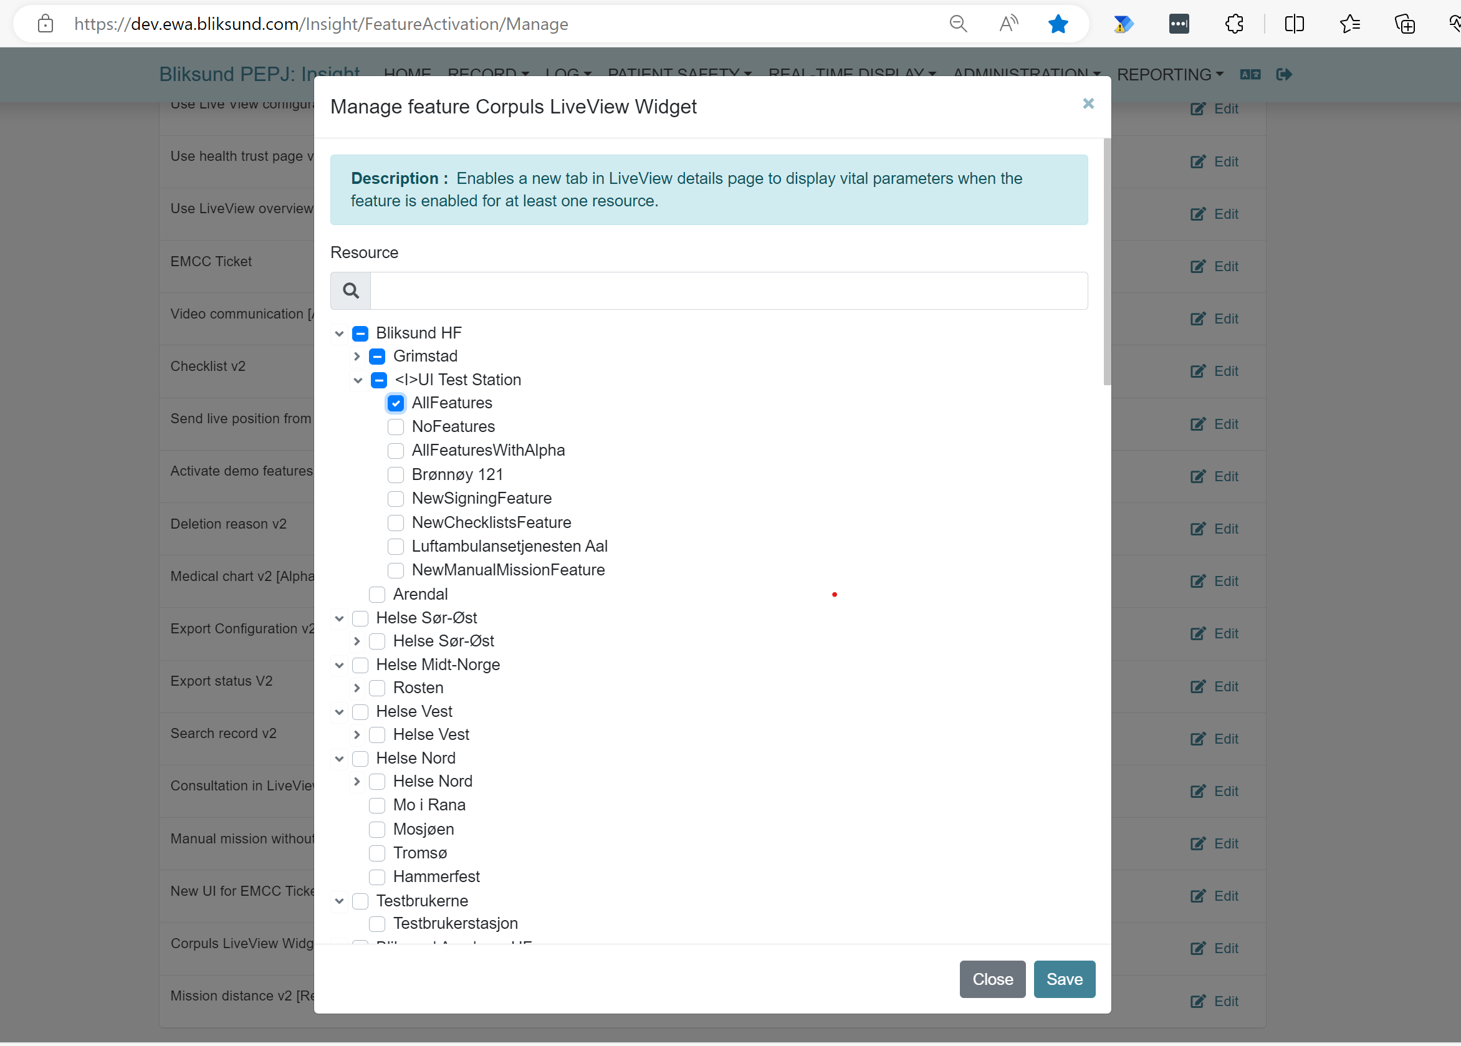Check the Tromsø checkbox
The width and height of the screenshot is (1461, 1046).
(376, 853)
